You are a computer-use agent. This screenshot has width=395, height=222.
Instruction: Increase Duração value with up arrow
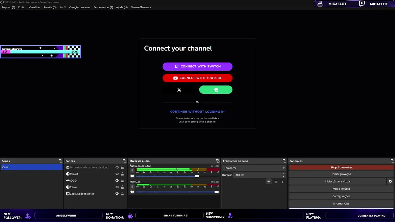click(x=284, y=174)
